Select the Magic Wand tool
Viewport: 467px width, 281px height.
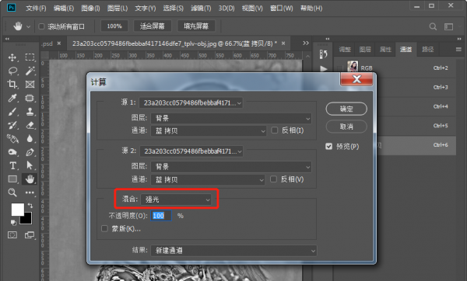pos(30,71)
